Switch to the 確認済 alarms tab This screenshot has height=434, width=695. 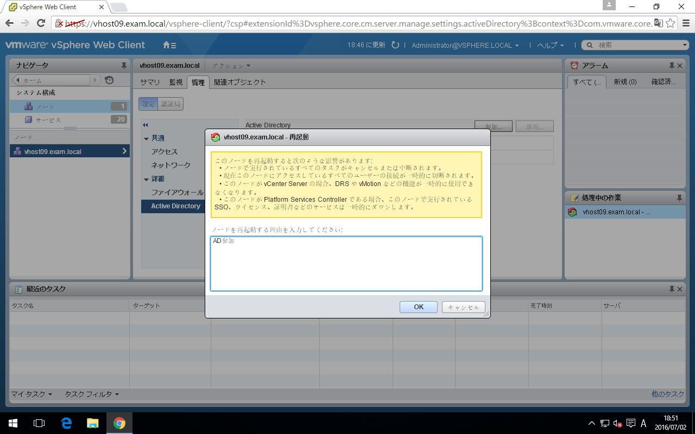pyautogui.click(x=664, y=82)
